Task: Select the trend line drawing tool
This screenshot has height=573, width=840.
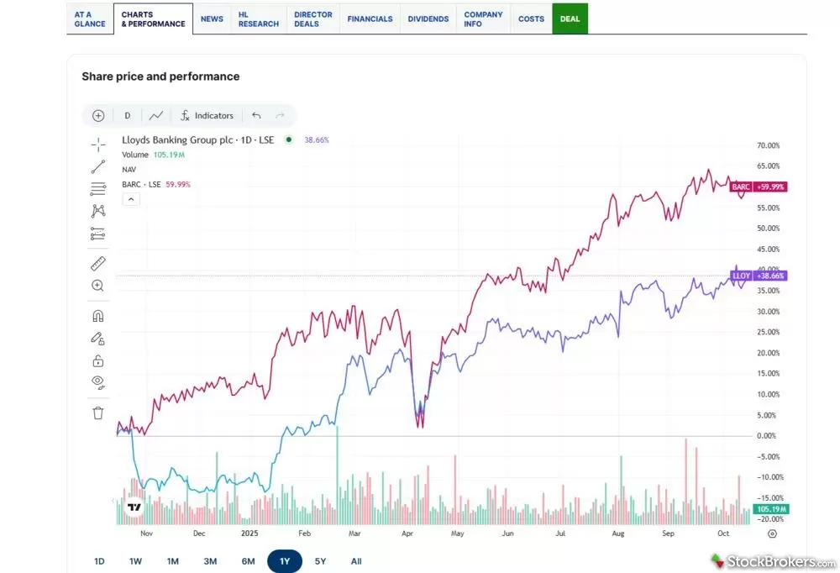Action: 97,166
